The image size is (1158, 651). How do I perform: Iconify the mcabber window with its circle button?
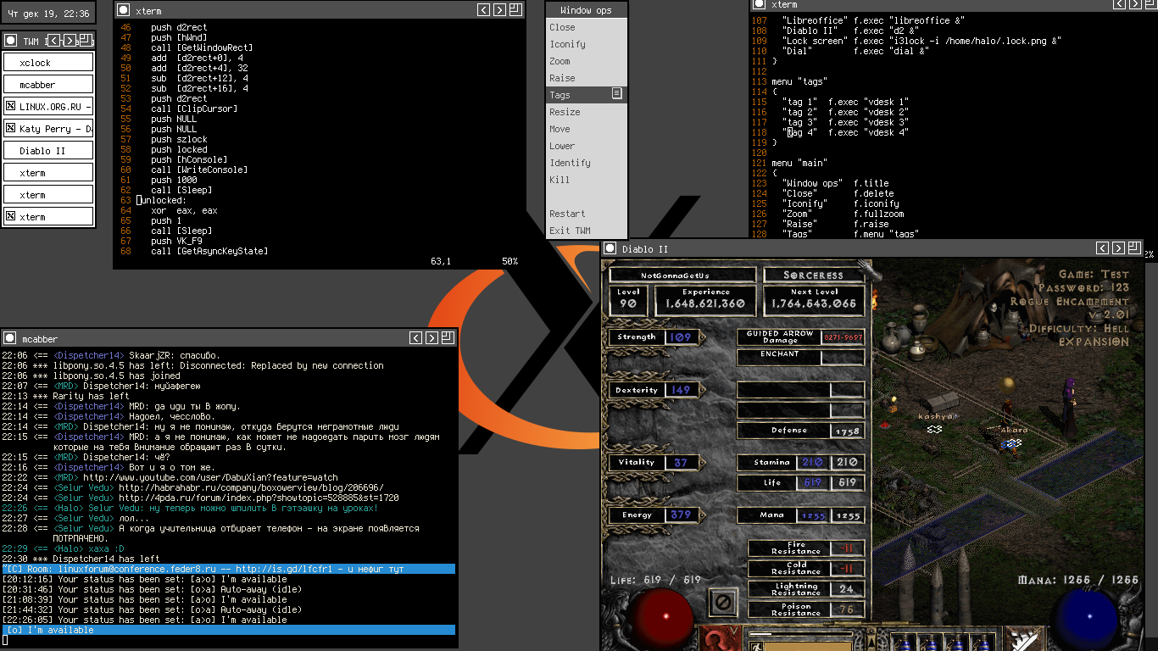point(8,338)
